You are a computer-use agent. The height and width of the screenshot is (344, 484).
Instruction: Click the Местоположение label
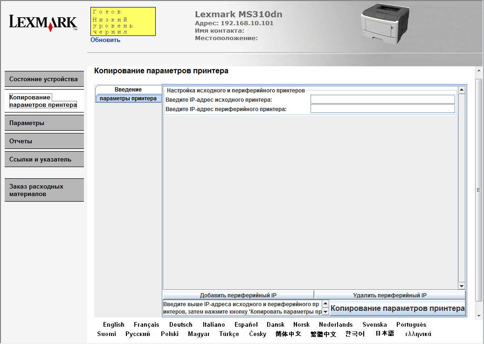pyautogui.click(x=226, y=38)
